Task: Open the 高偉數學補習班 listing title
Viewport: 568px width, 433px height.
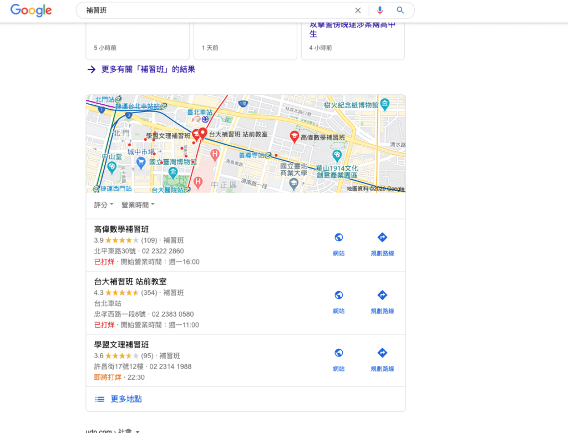Action: click(121, 230)
